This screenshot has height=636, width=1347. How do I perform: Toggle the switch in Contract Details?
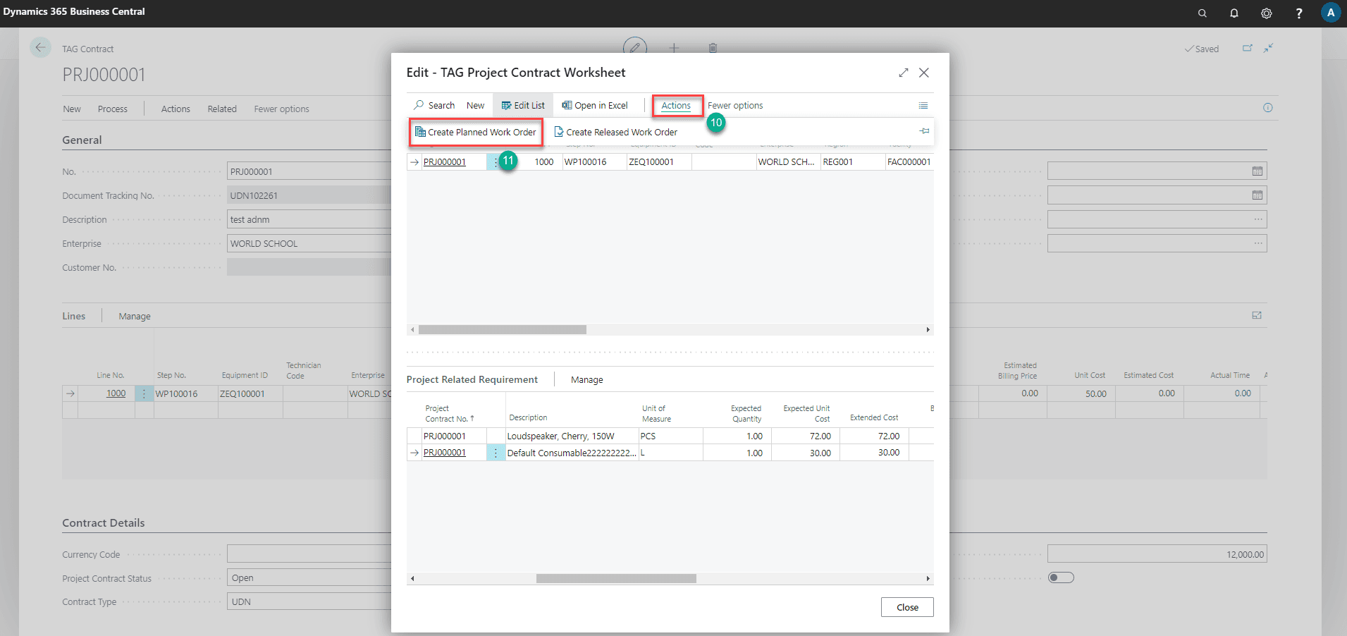(1061, 577)
